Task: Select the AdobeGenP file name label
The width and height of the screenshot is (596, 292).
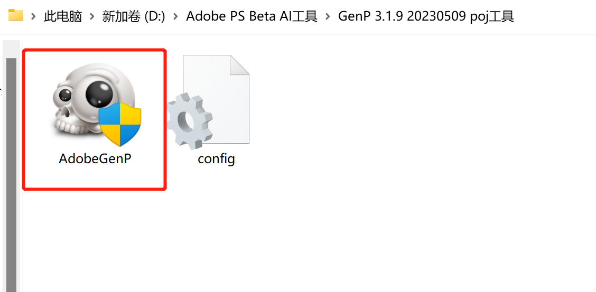Action: point(95,158)
